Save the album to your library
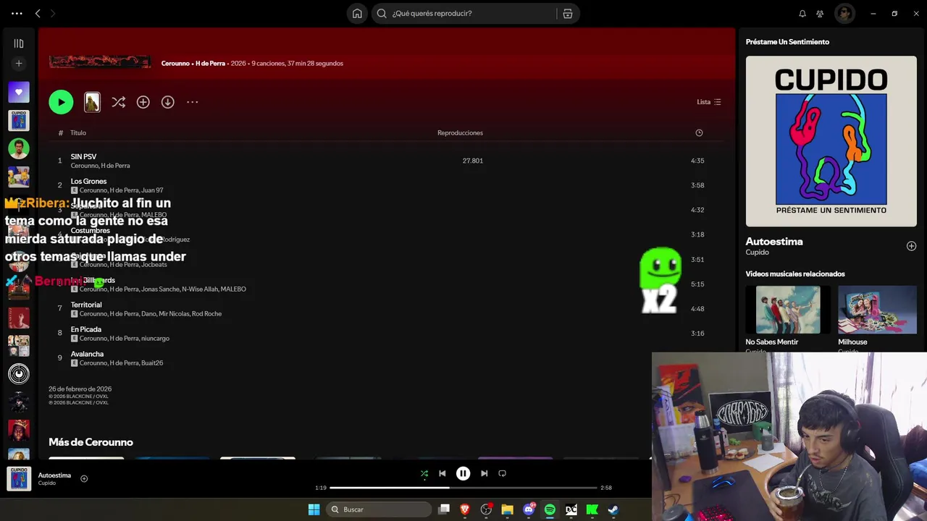927x521 pixels. (x=143, y=102)
